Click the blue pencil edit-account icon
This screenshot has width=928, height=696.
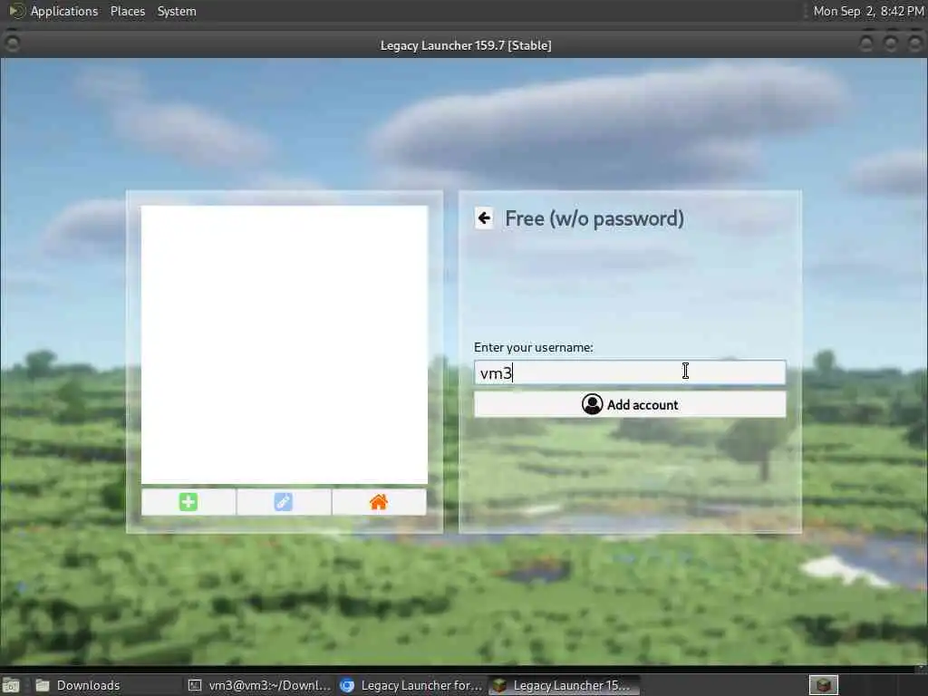coord(284,502)
